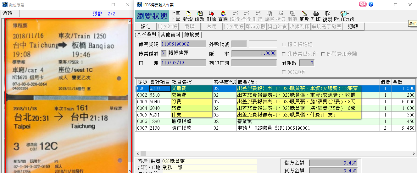The image size is (417, 173).
Task: Click the 儲存 (Save) toolbar icon
Action: 270,16
